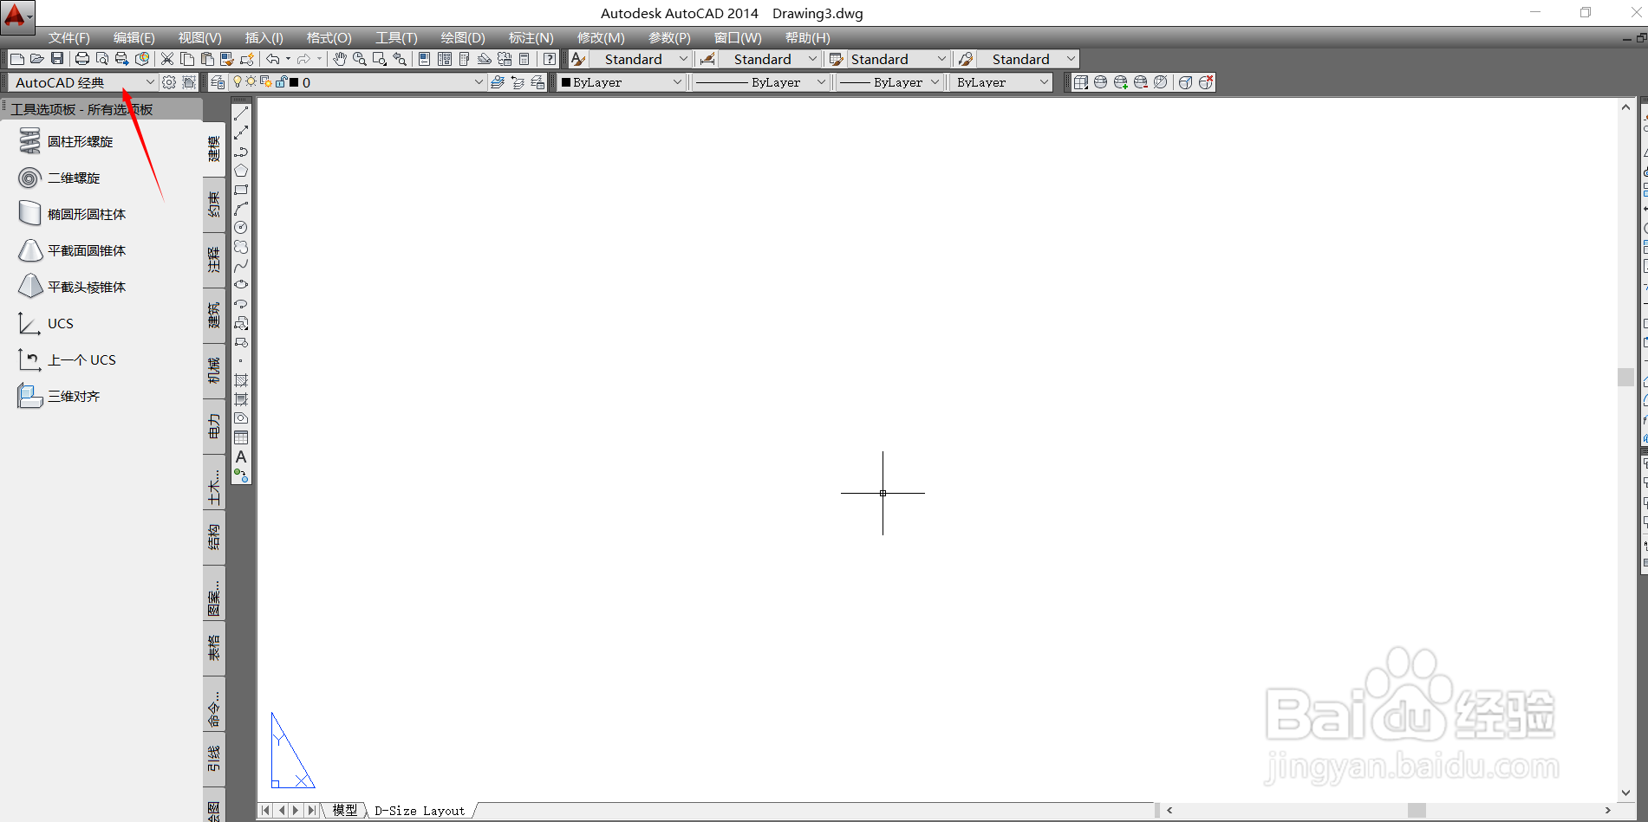This screenshot has height=822, width=1648.
Task: Select the Hatch draw tool
Action: click(241, 380)
